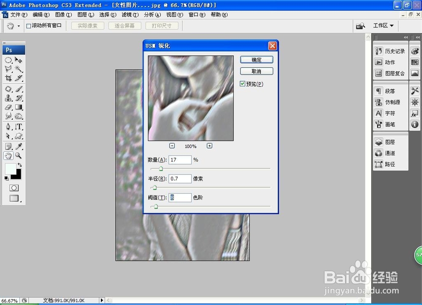Image resolution: width=422 pixels, height=305 pixels.
Task: Select the Zoom magnifier tool
Action: coord(18,155)
